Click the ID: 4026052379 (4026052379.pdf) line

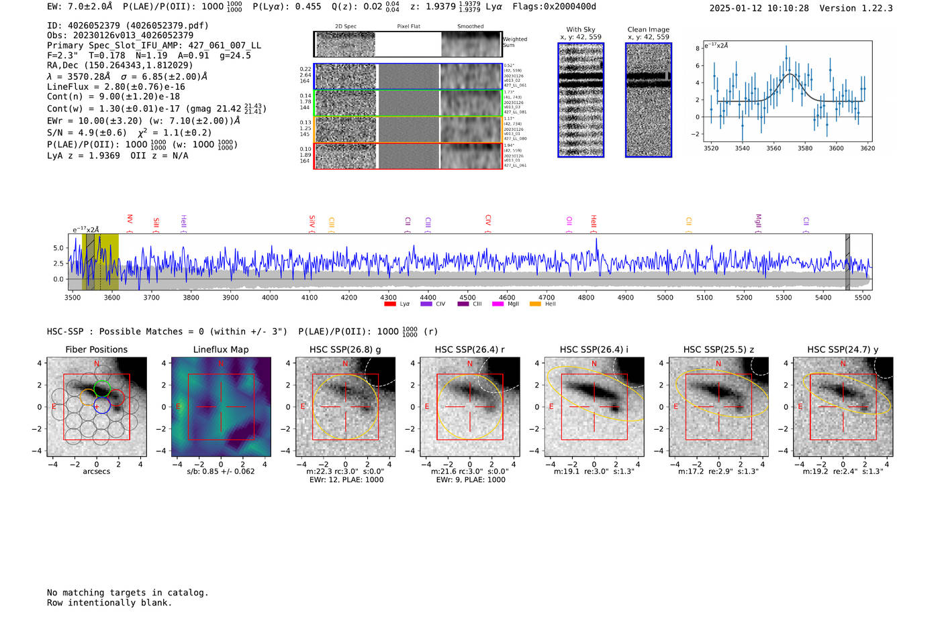(128, 25)
